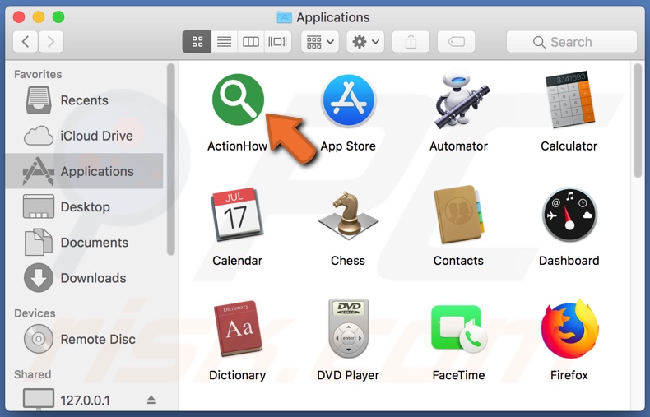
Task: Open the App Store application
Action: (x=348, y=100)
